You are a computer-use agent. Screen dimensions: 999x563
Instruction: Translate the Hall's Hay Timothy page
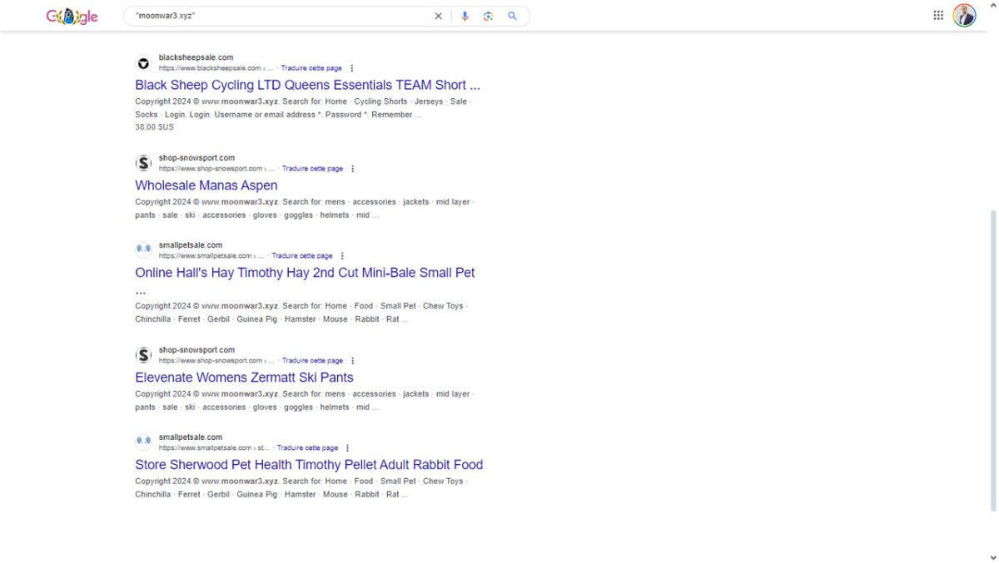coord(302,256)
